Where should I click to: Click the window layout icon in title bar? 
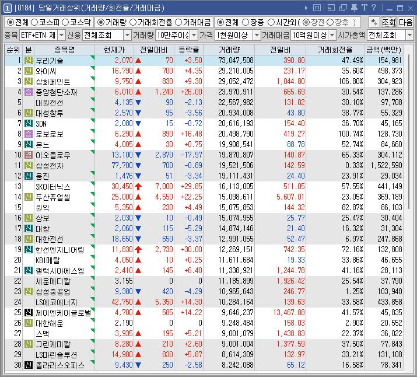(x=331, y=8)
